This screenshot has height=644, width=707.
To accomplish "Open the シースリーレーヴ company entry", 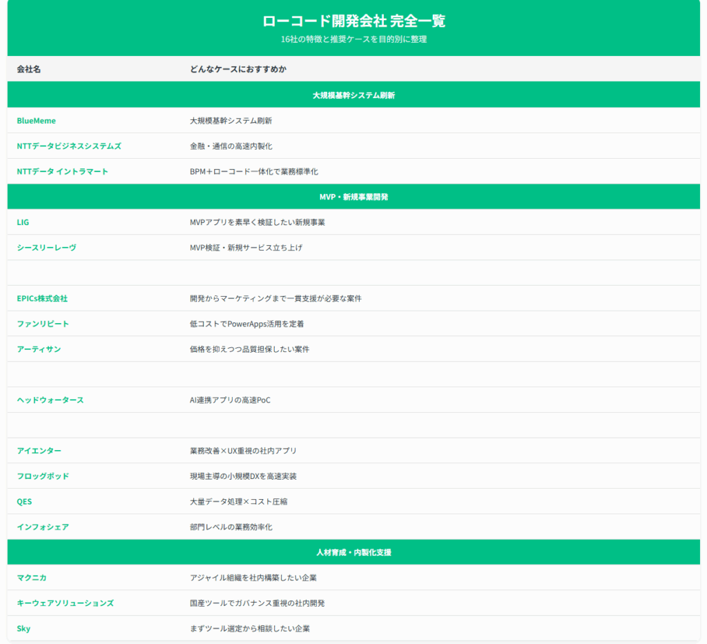I will (x=46, y=248).
